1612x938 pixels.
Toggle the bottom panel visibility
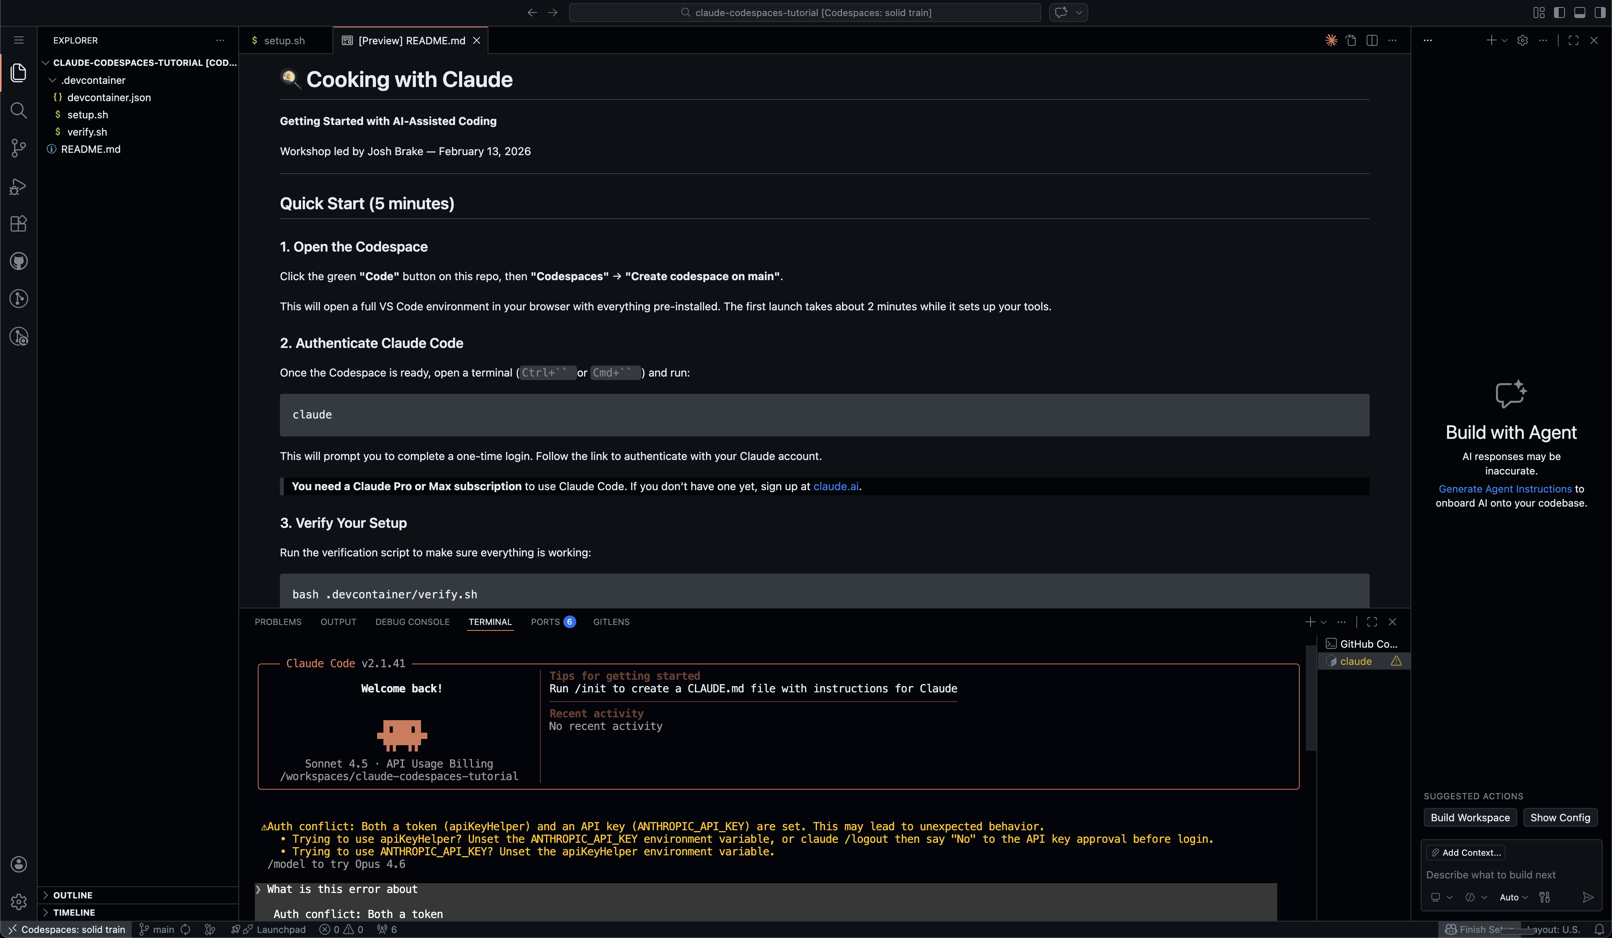(x=1579, y=12)
